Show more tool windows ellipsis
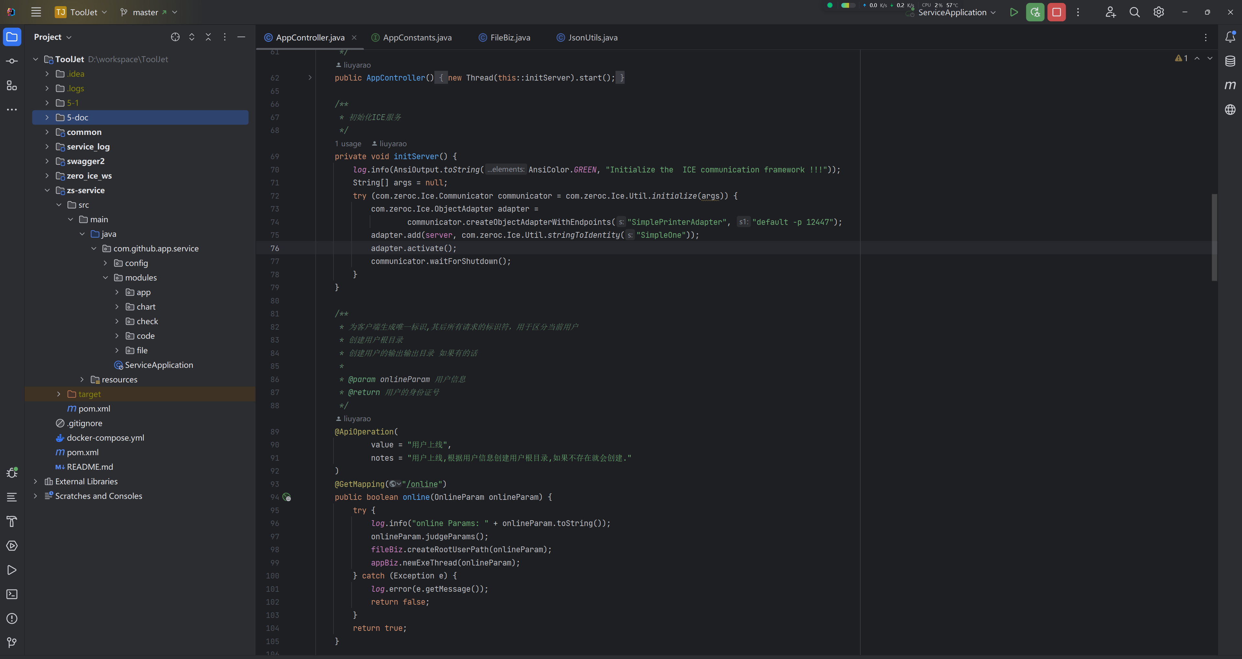 click(12, 110)
